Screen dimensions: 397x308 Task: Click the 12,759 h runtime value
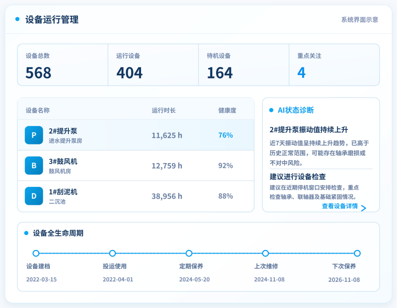(x=167, y=166)
